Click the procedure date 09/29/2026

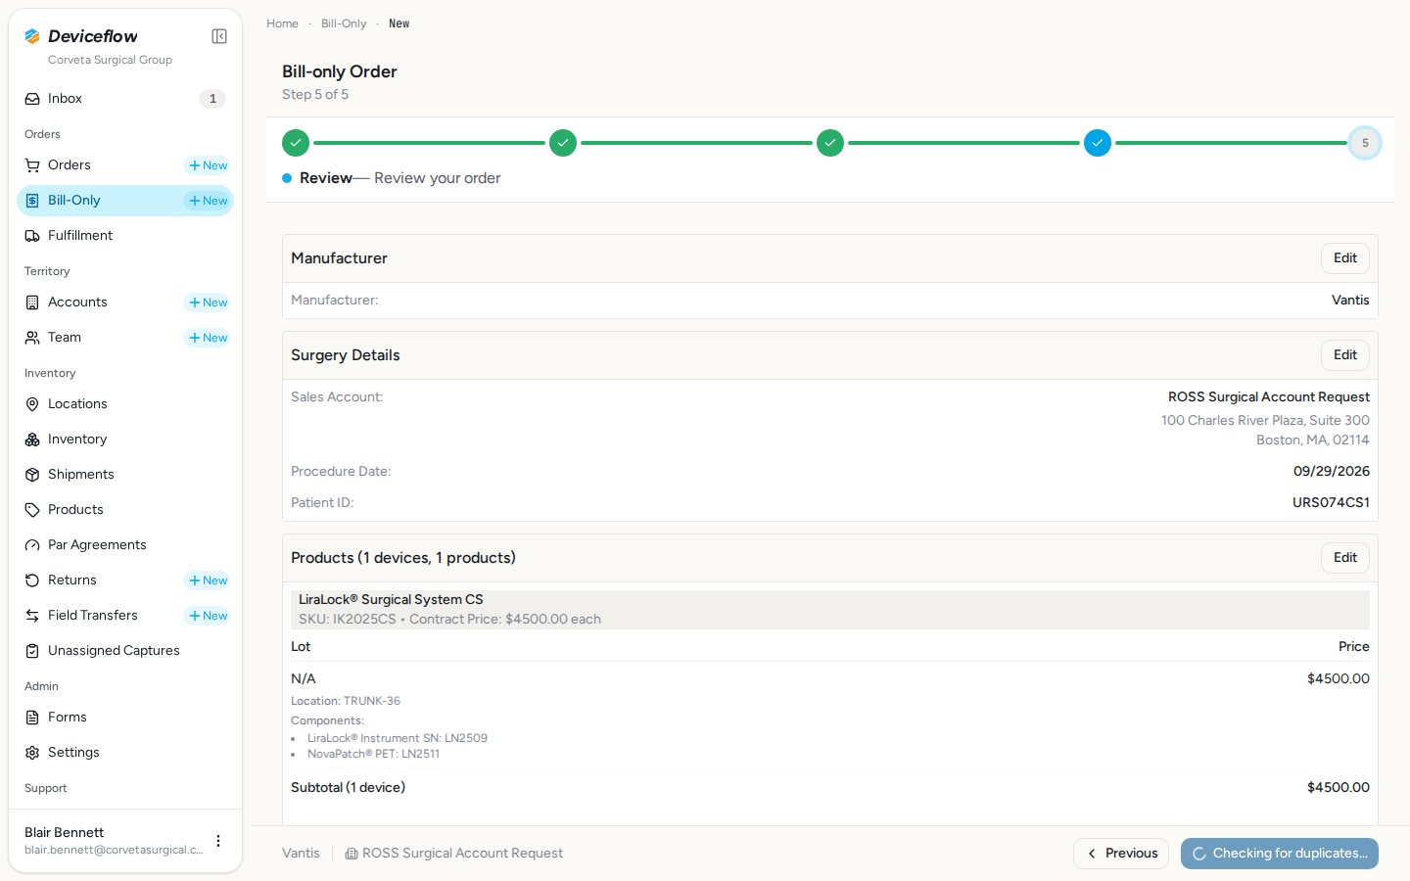(x=1332, y=472)
